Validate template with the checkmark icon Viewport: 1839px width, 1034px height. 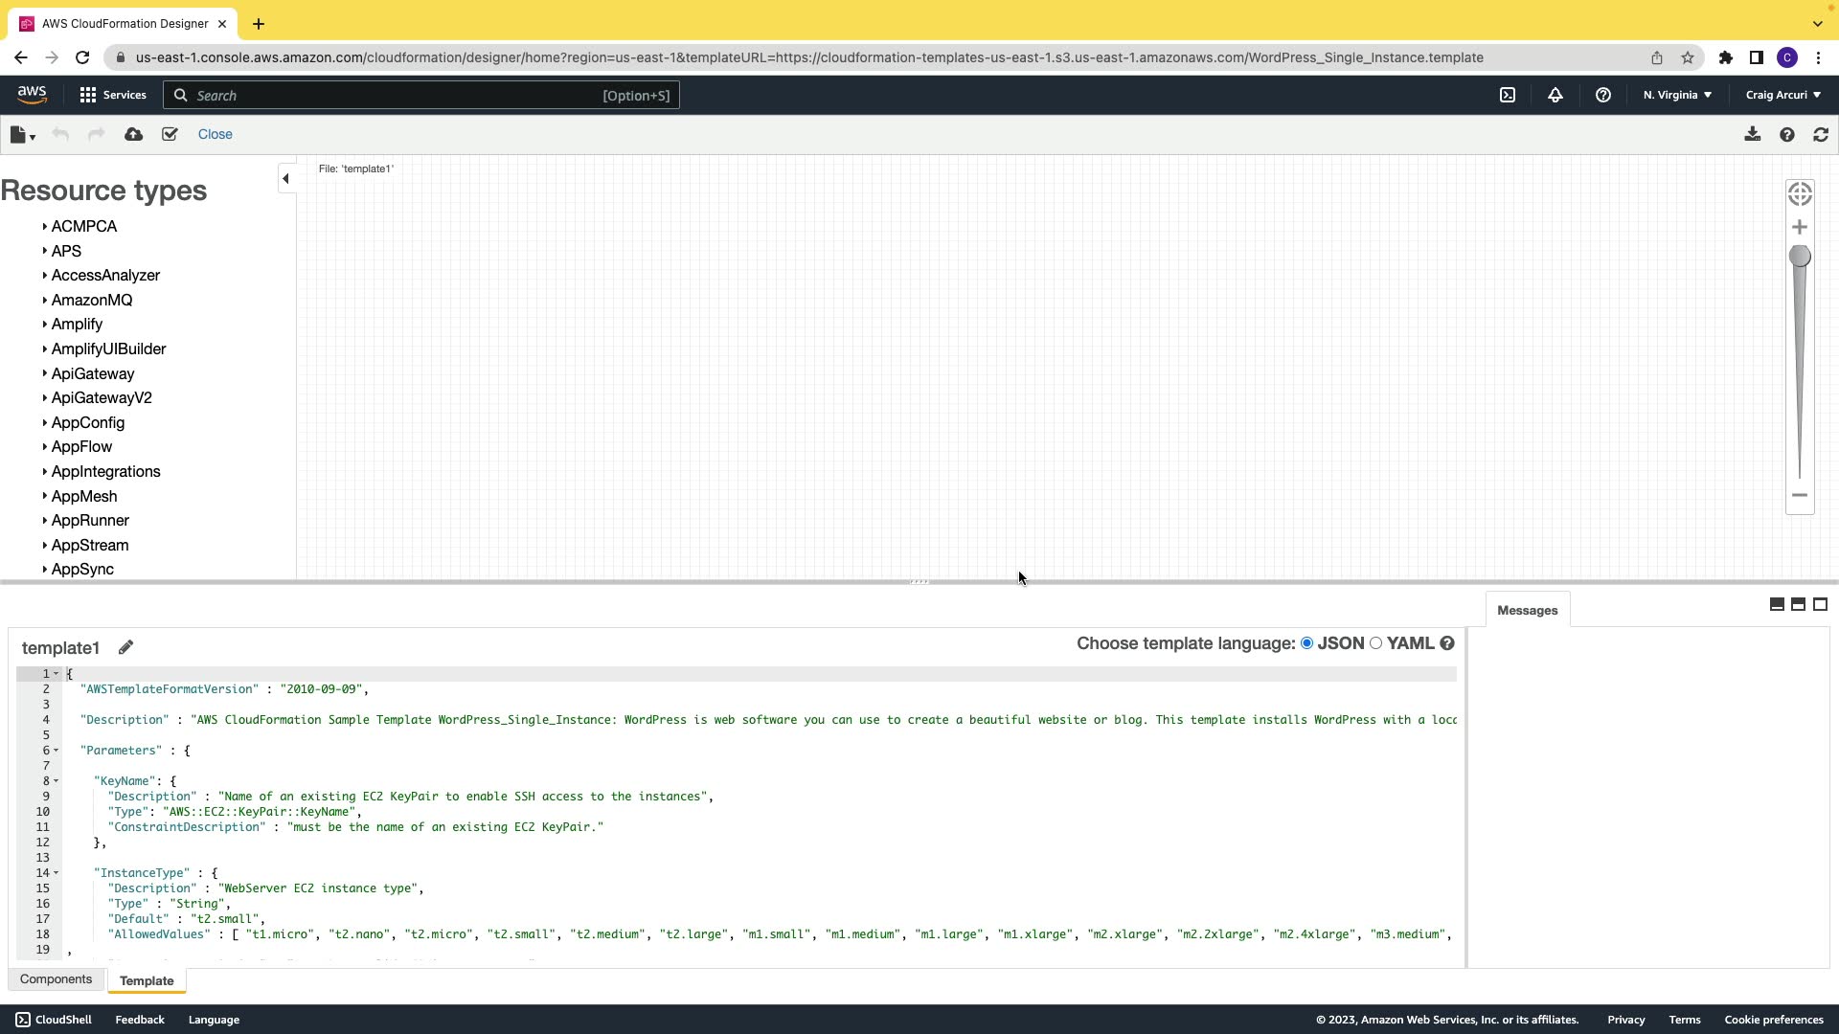pyautogui.click(x=170, y=135)
